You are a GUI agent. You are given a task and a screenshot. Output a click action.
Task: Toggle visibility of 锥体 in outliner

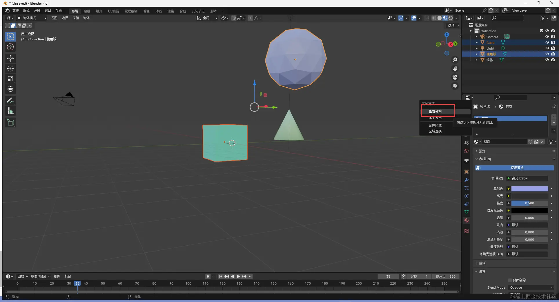(547, 60)
